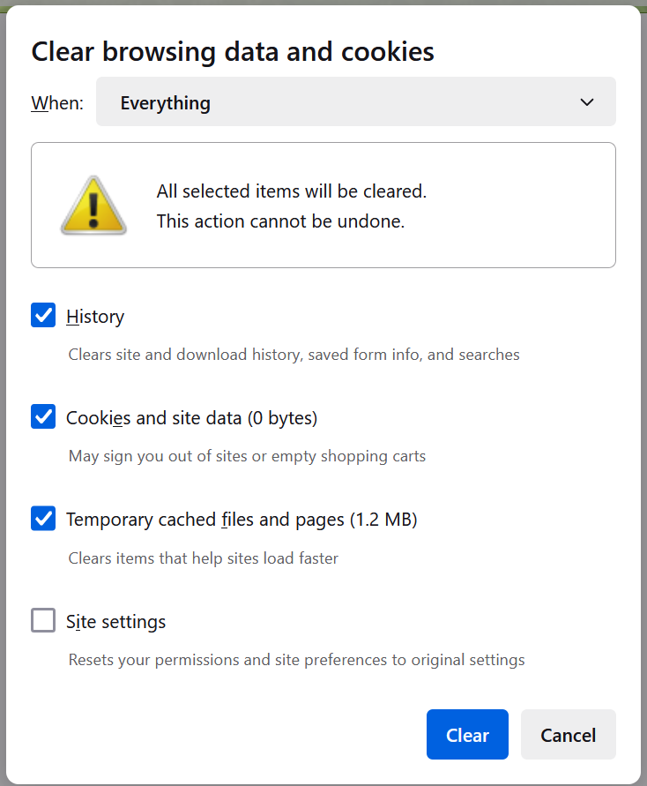Click the yellow warning triangle icon

coord(93,206)
